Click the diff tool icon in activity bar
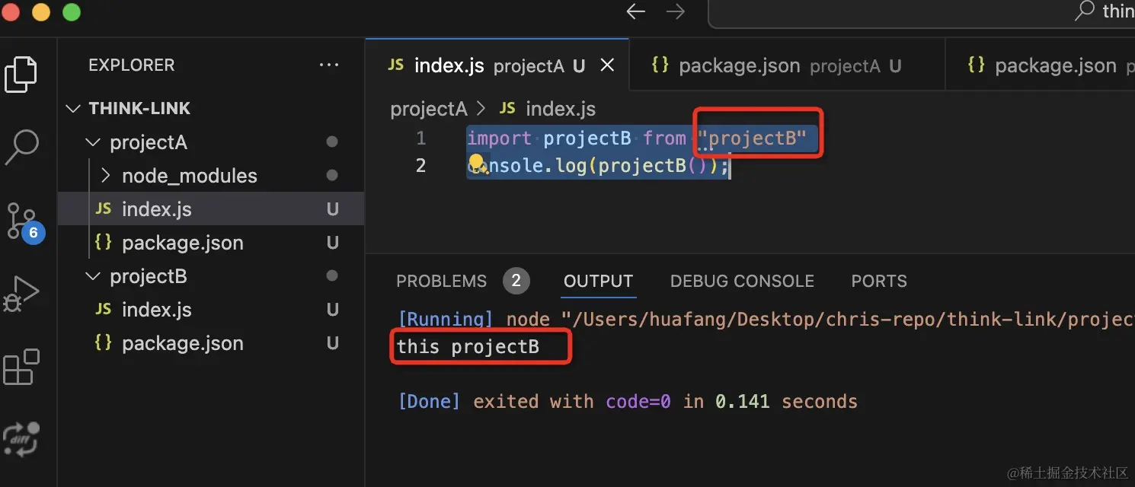Screen dimensions: 1135x487 point(21,439)
